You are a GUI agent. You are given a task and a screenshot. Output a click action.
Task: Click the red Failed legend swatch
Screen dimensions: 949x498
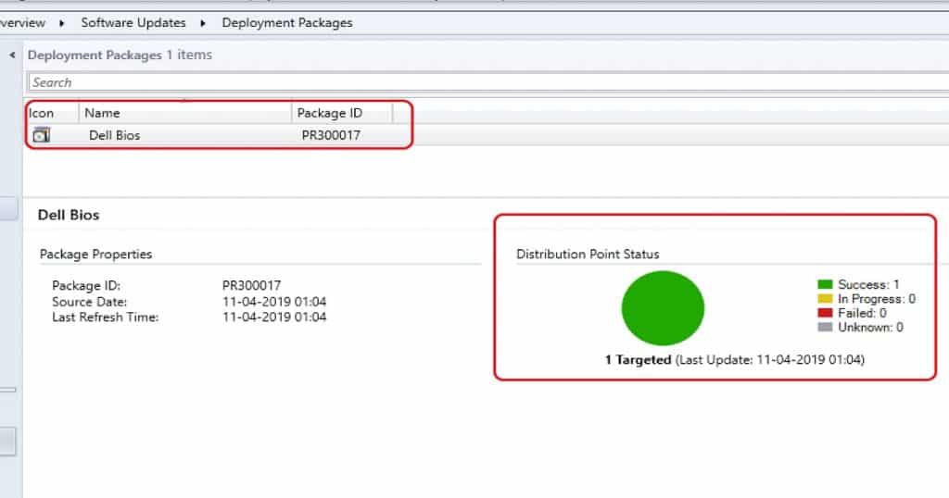pyautogui.click(x=825, y=313)
